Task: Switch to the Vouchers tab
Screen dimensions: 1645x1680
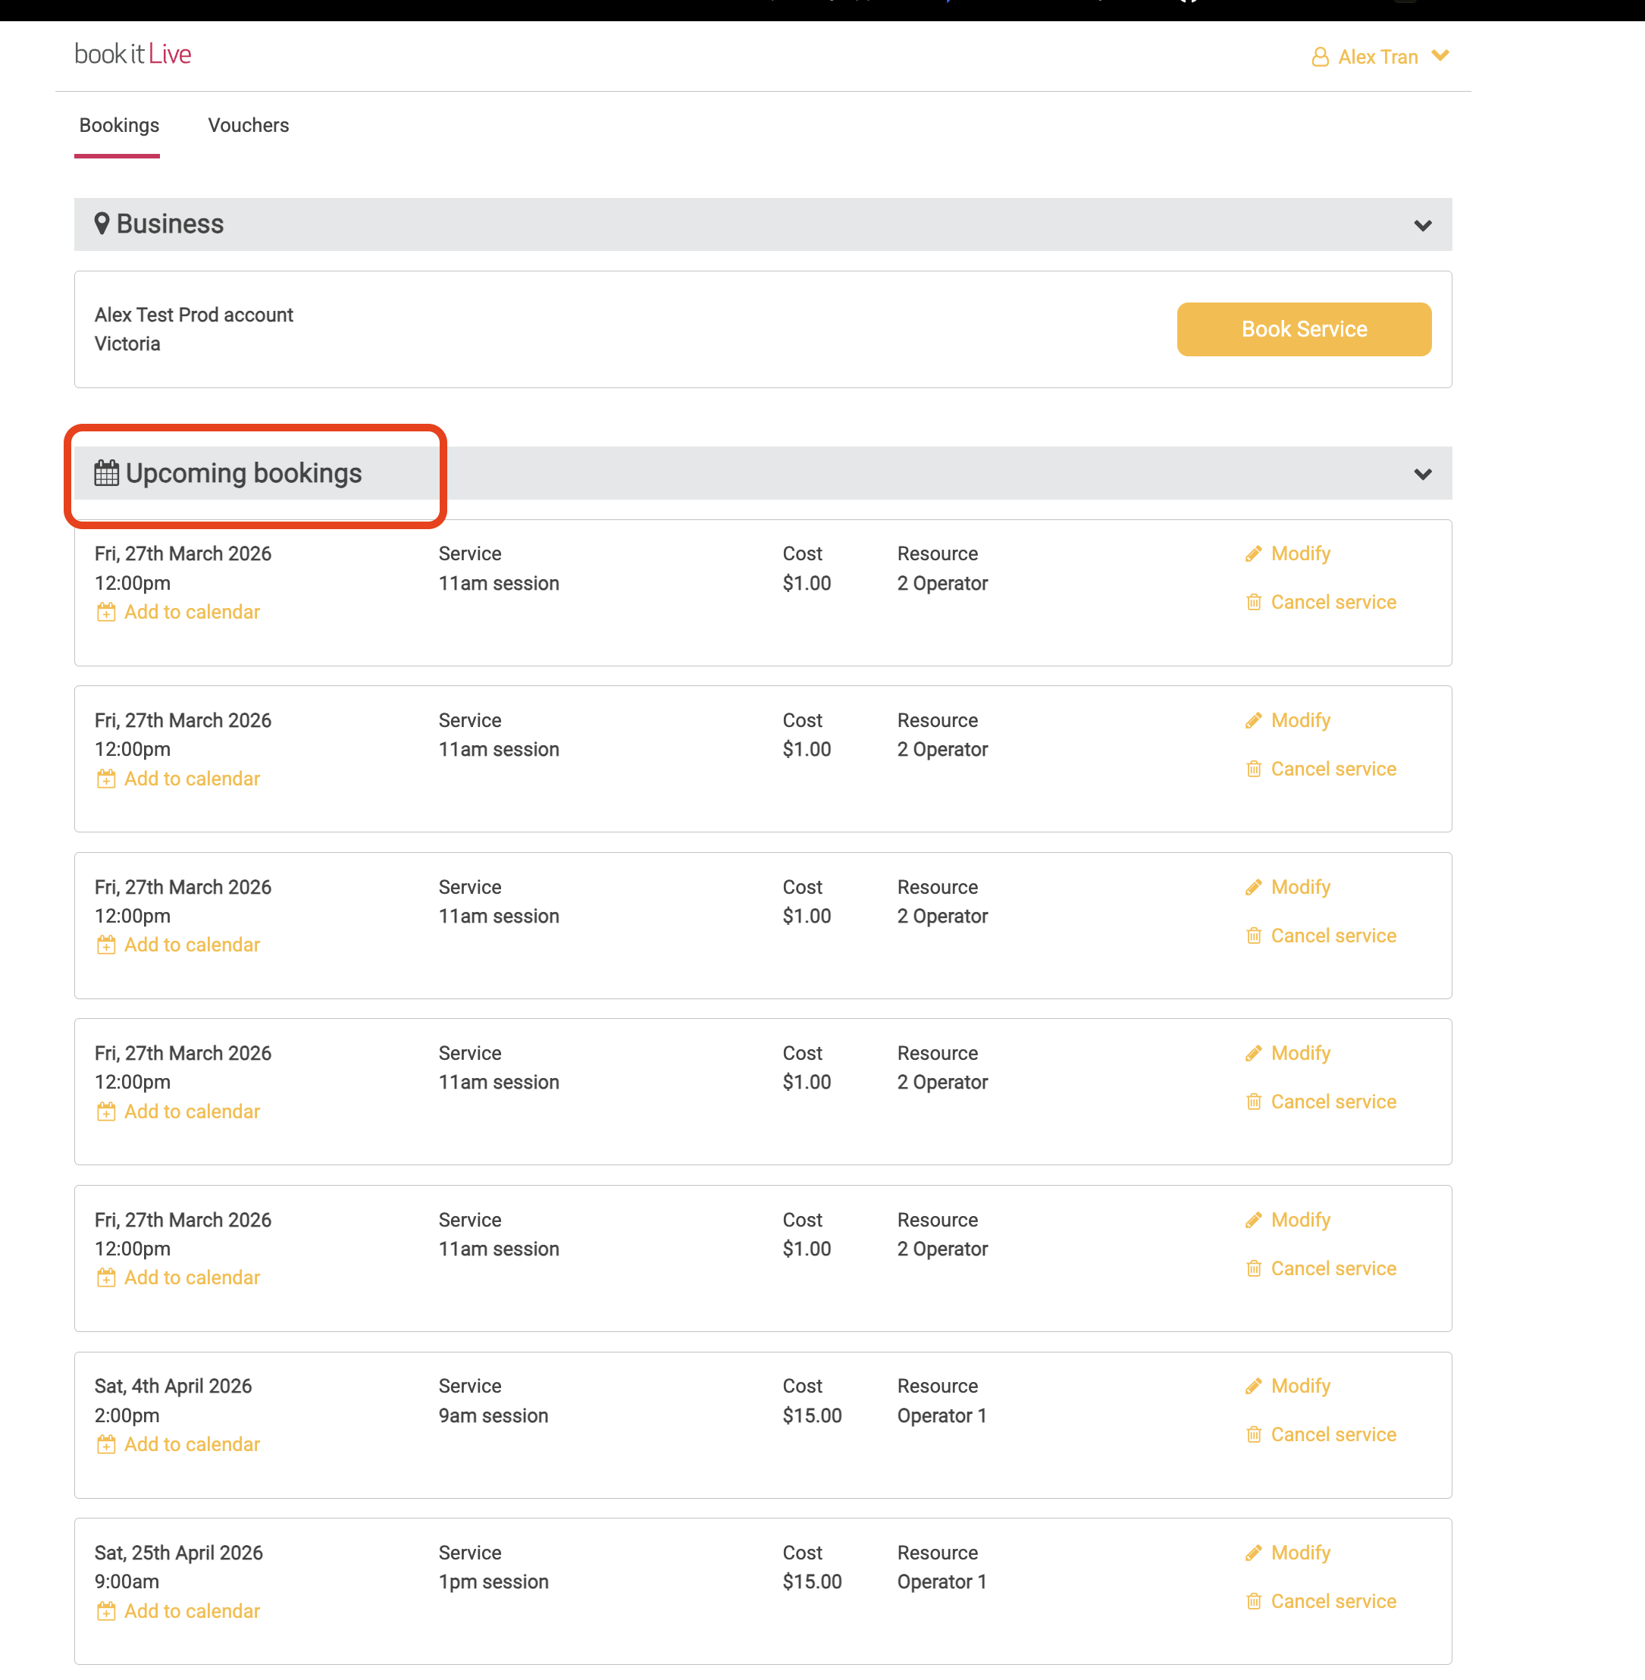Action: (x=248, y=125)
